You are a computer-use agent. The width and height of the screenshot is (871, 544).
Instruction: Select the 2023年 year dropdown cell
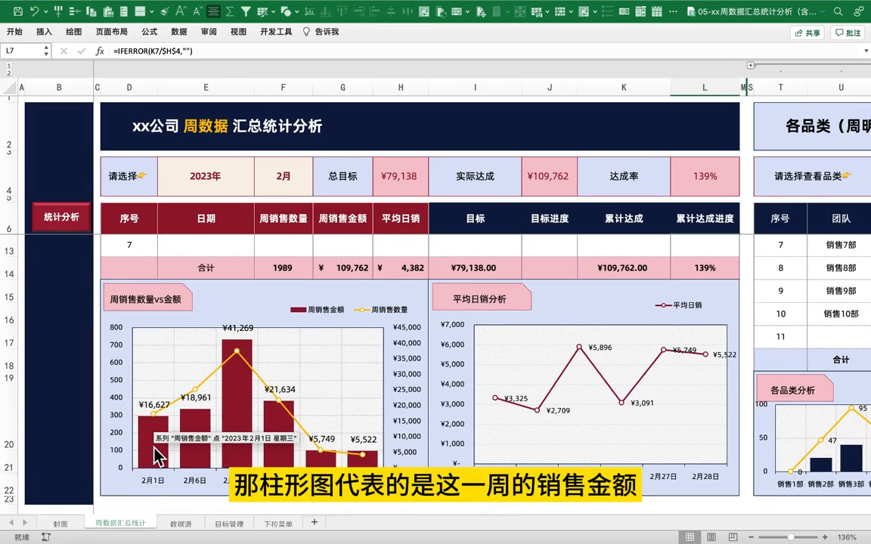tap(206, 176)
